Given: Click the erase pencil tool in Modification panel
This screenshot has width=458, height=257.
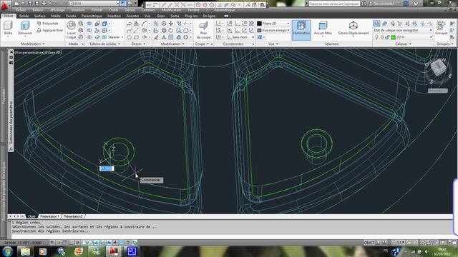Looking at the screenshot, I should [157, 37].
